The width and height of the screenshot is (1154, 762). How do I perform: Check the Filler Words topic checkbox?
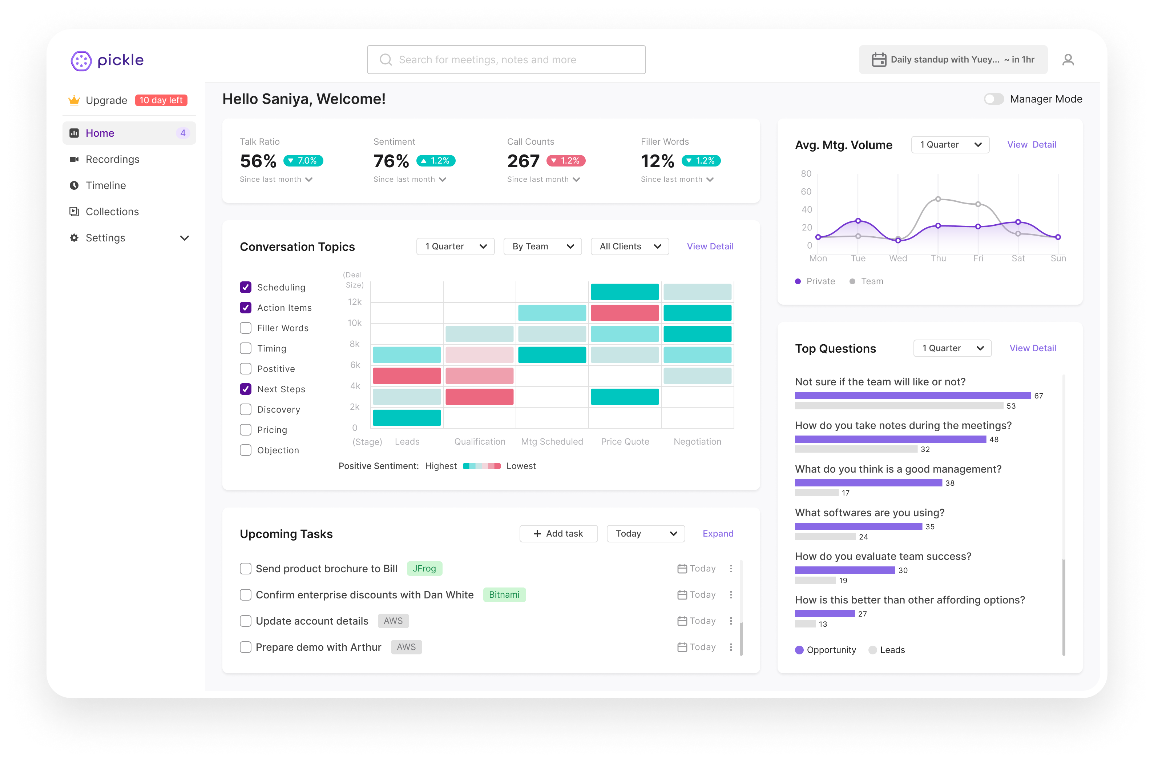coord(246,328)
